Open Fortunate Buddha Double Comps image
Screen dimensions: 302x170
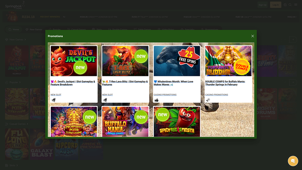228,61
